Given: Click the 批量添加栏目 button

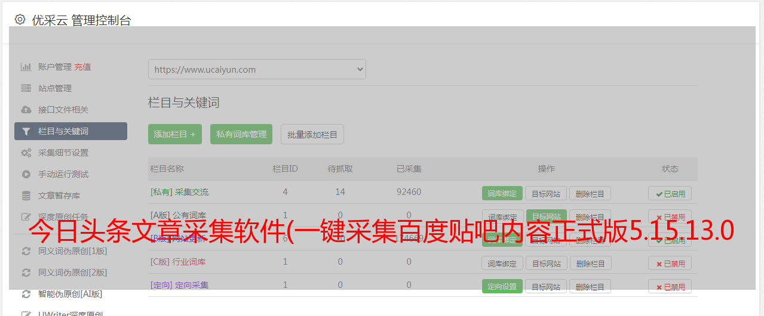Looking at the screenshot, I should (312, 134).
